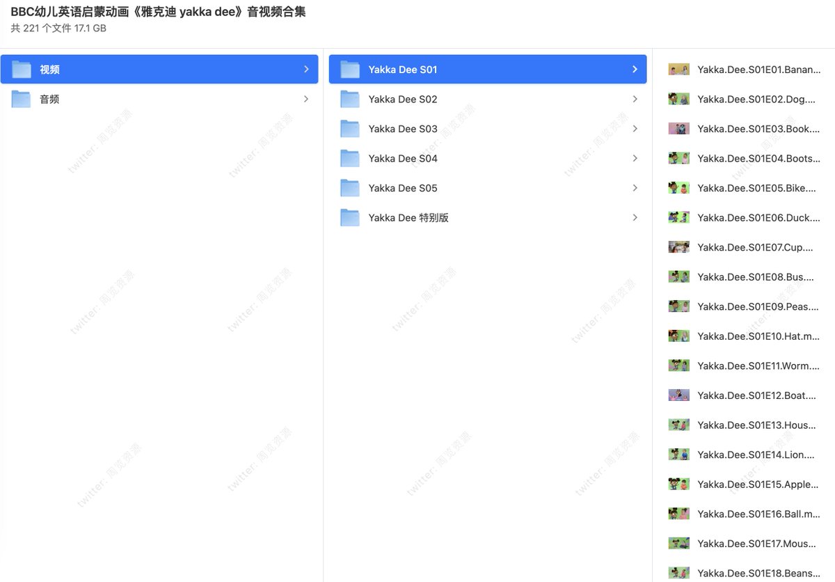This screenshot has height=582, width=835.
Task: Expand the 视频 folder chevron
Action: [x=306, y=70]
